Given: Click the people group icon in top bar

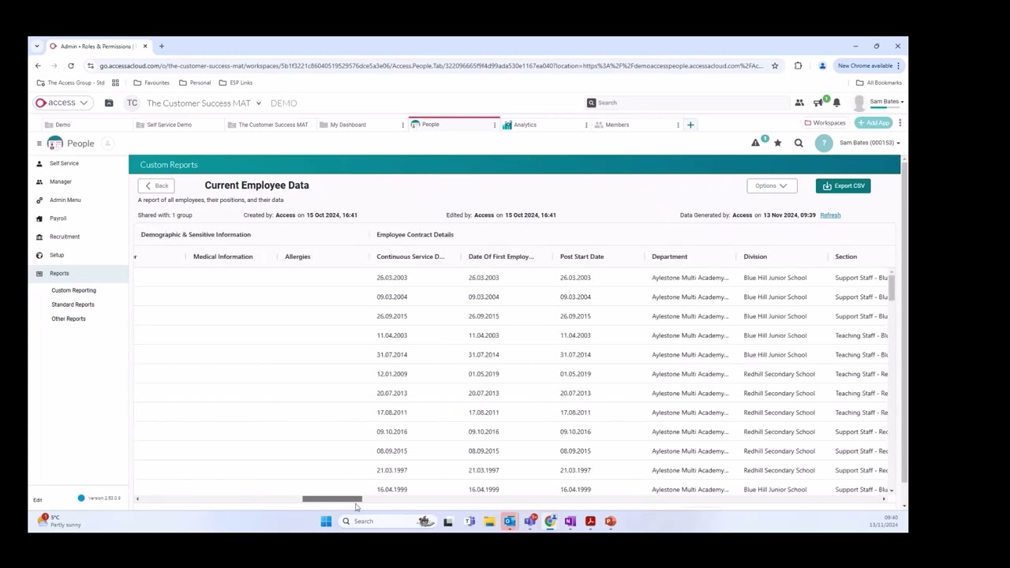Looking at the screenshot, I should [x=799, y=103].
